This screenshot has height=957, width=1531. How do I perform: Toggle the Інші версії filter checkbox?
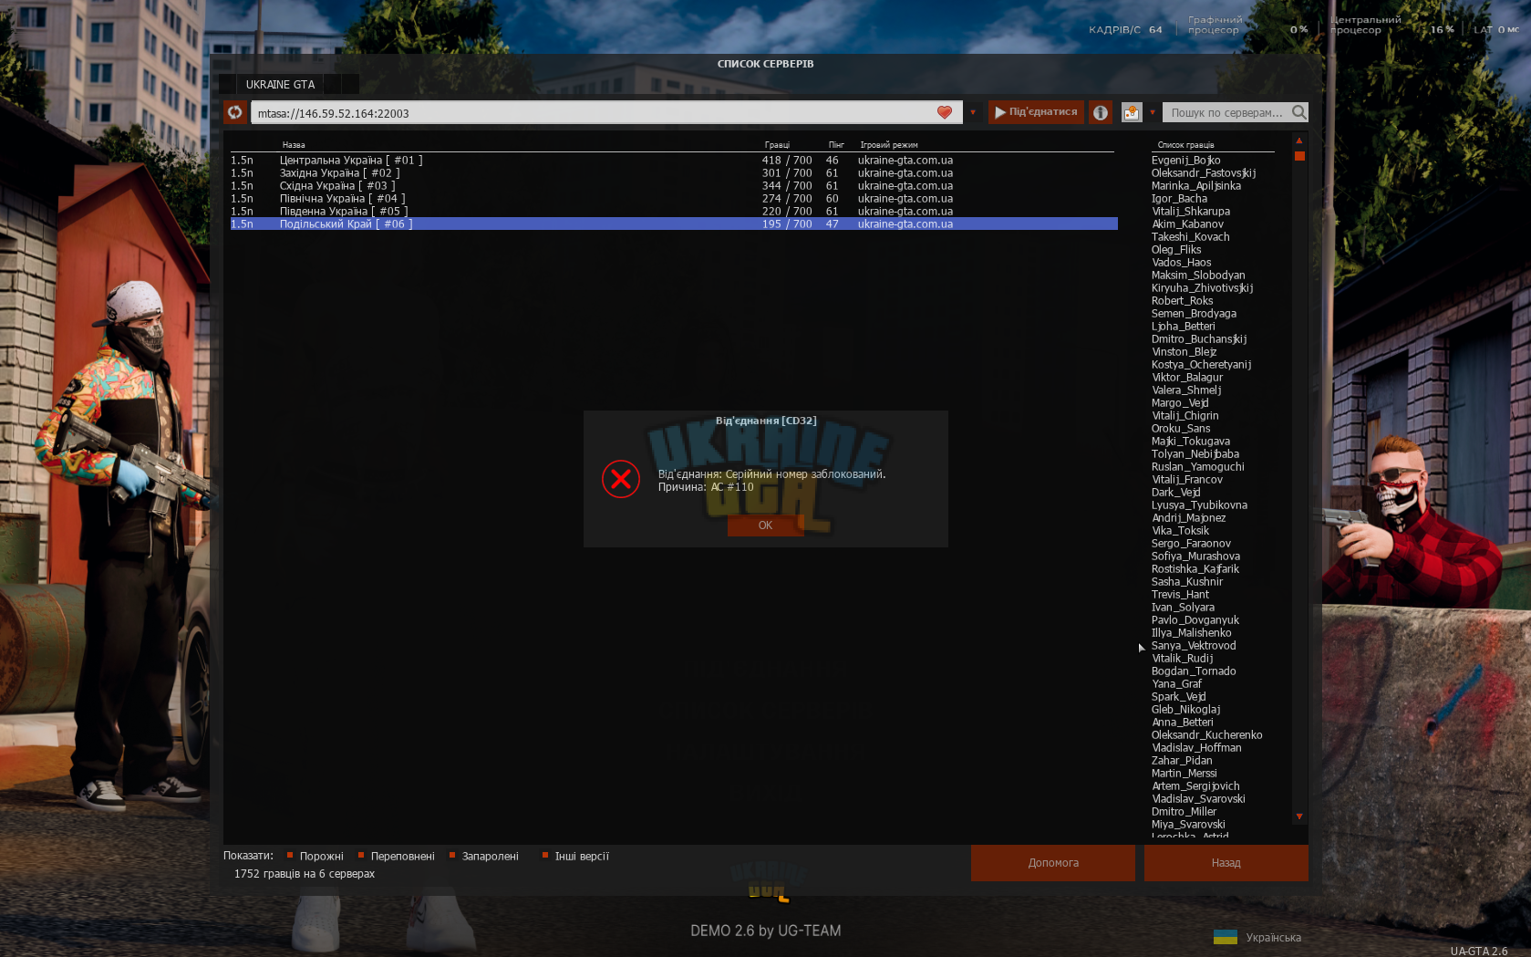click(x=545, y=856)
